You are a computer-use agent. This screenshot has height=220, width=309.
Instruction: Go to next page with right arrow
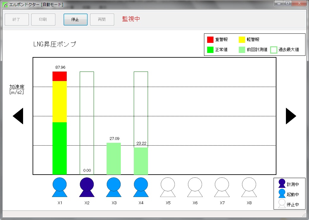pos(291,116)
